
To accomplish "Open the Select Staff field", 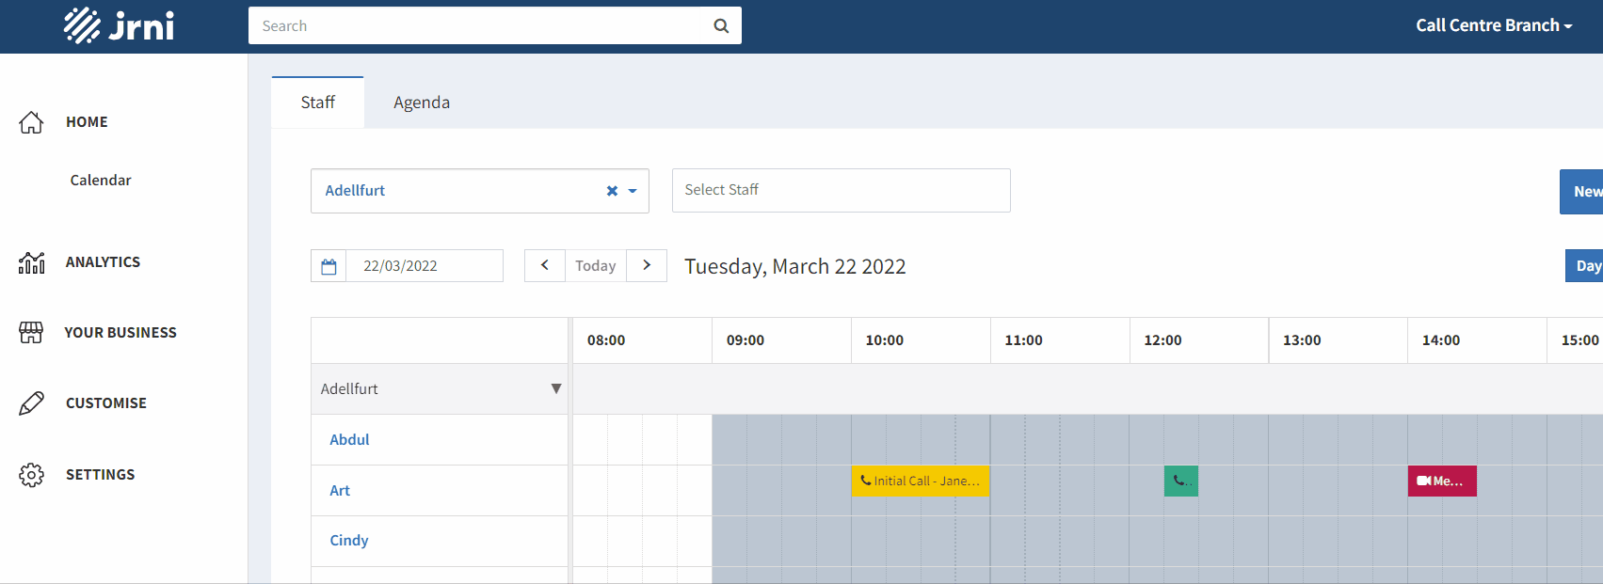I will pyautogui.click(x=842, y=190).
